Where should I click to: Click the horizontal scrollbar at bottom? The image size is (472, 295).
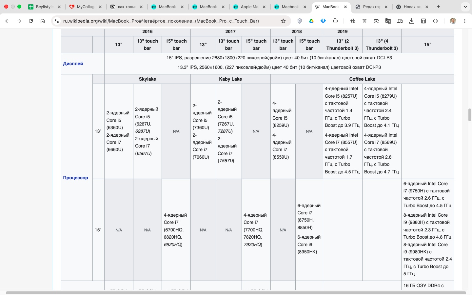click(x=236, y=292)
